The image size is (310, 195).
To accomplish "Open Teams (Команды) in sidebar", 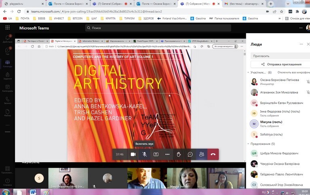I will [8, 64].
